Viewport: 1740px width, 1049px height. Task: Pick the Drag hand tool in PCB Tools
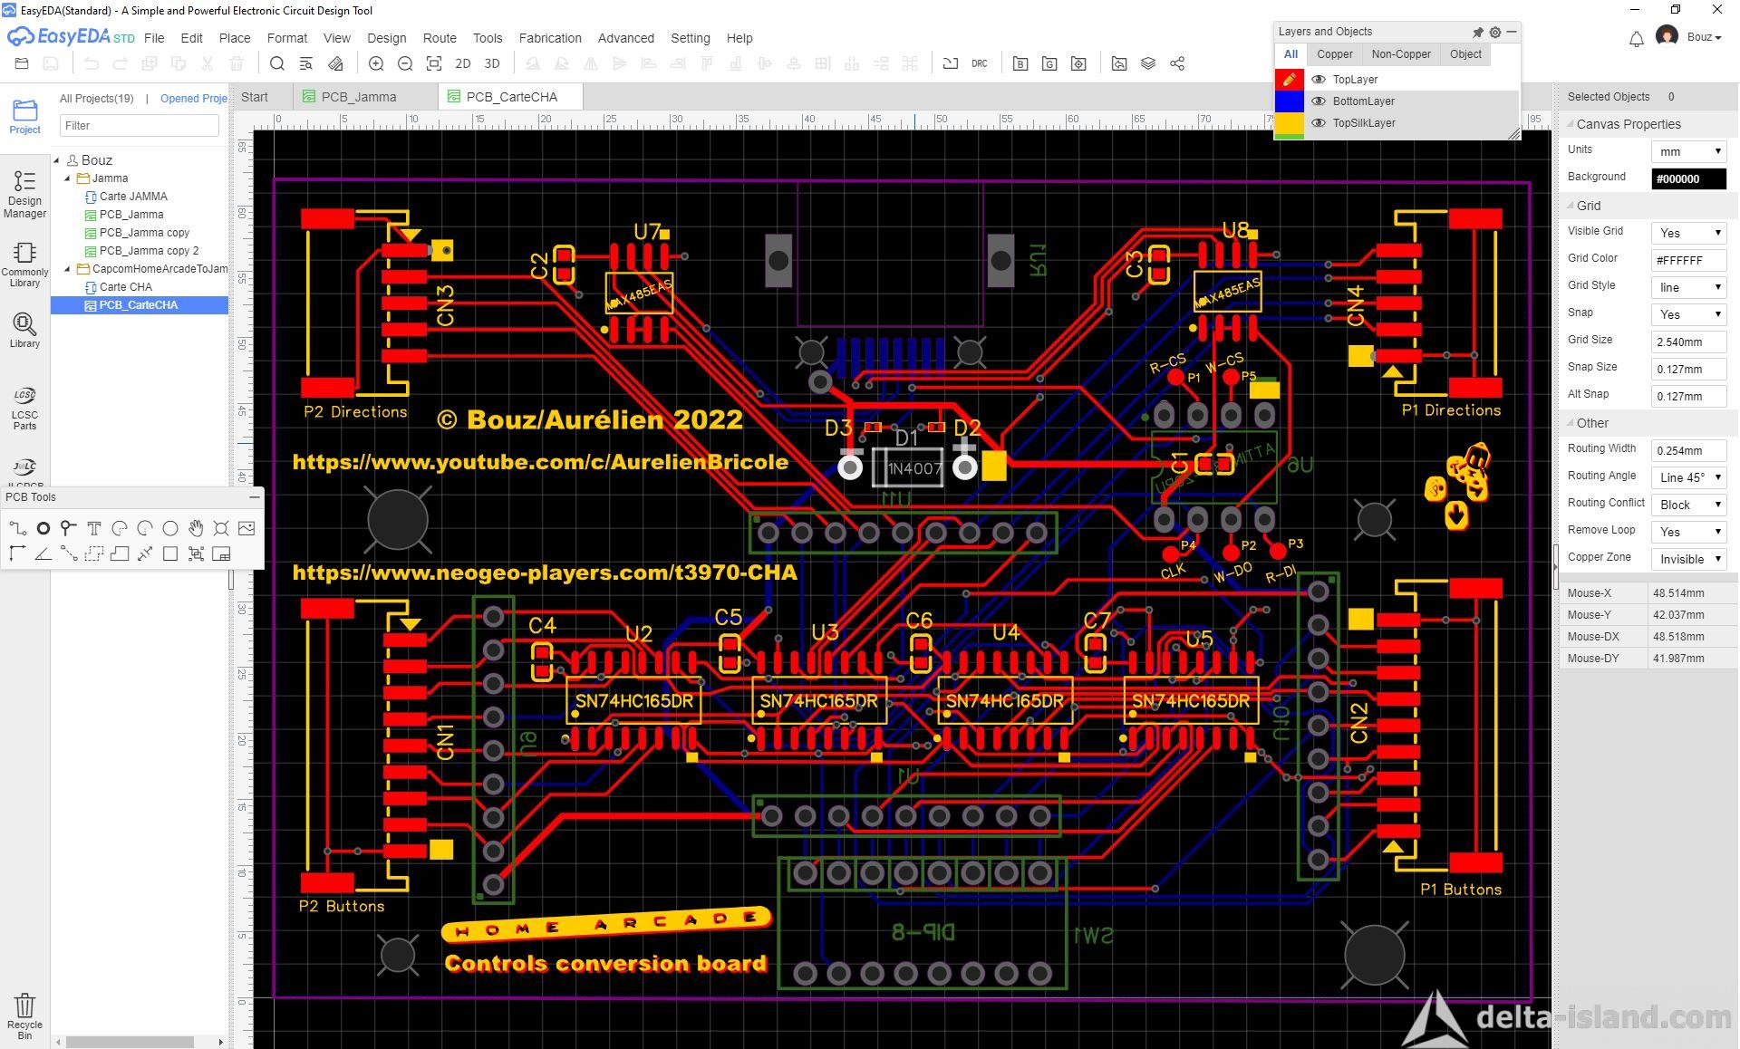click(196, 528)
